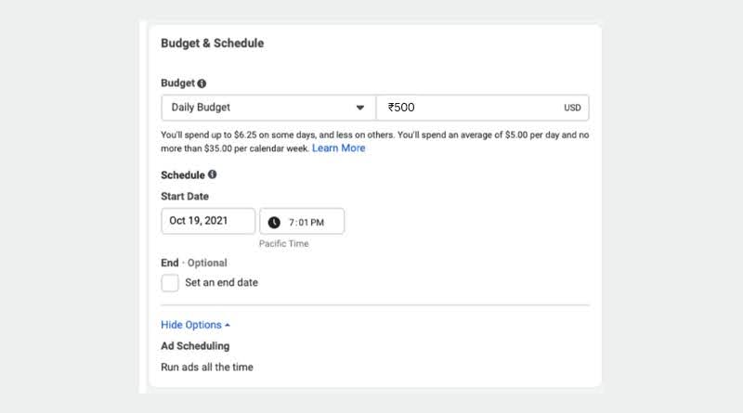Open the Daily Budget type dropdown
743x413 pixels.
(268, 108)
